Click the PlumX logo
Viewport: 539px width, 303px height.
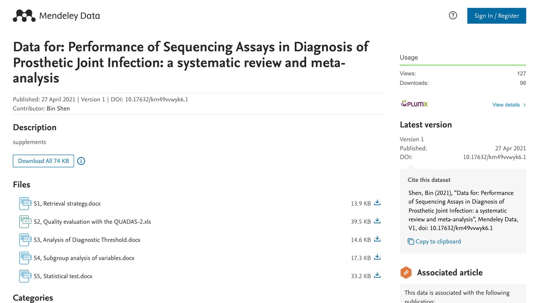[x=414, y=104]
